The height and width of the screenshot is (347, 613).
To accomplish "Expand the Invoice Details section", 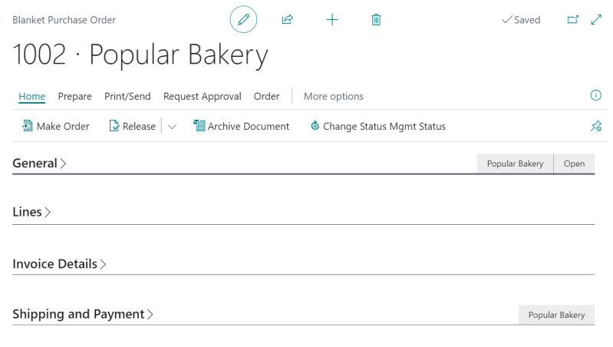I will 59,264.
